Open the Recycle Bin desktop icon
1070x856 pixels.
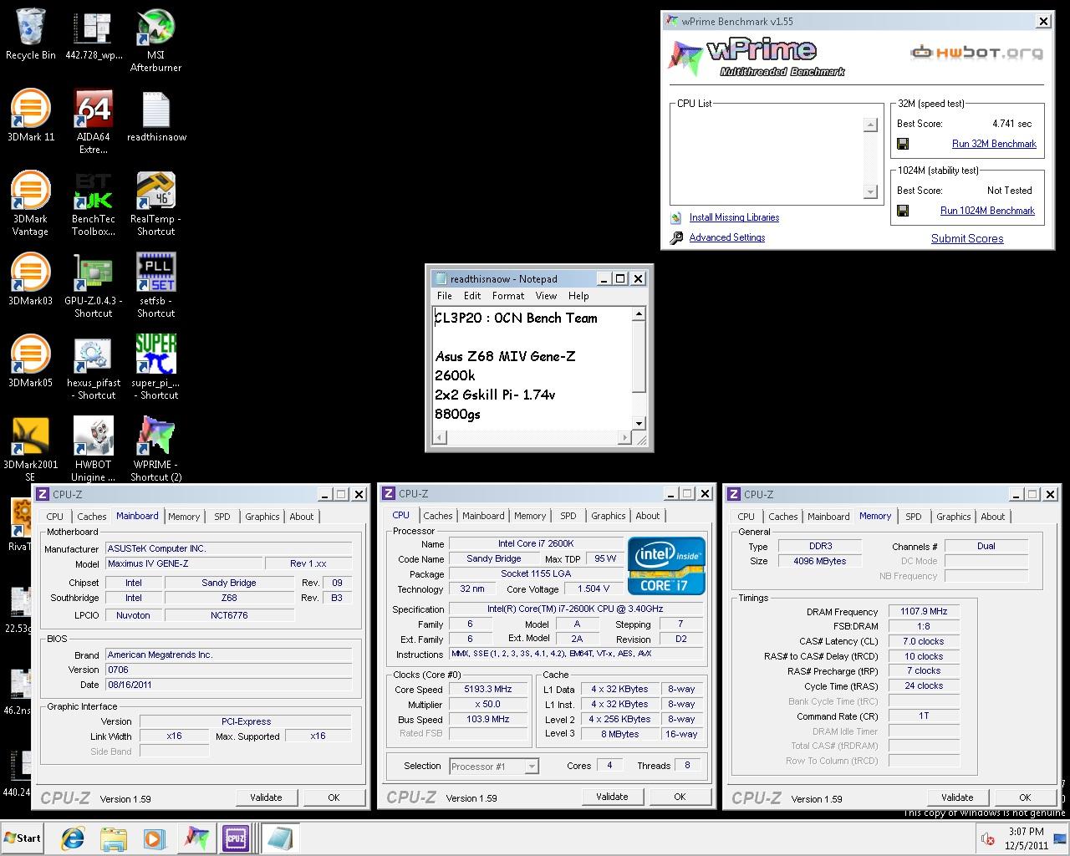click(x=30, y=35)
